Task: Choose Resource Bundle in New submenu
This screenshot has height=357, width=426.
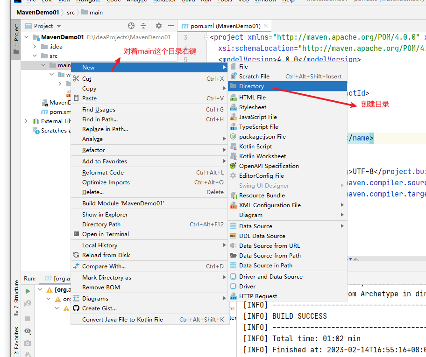Action: tap(287, 195)
